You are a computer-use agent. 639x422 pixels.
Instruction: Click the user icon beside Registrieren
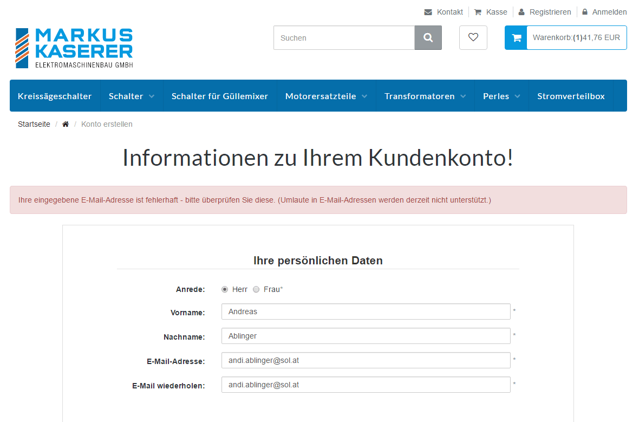[x=521, y=12]
